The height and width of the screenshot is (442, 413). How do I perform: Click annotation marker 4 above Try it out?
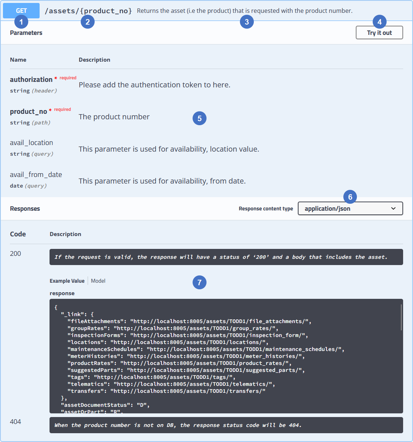pyautogui.click(x=380, y=22)
